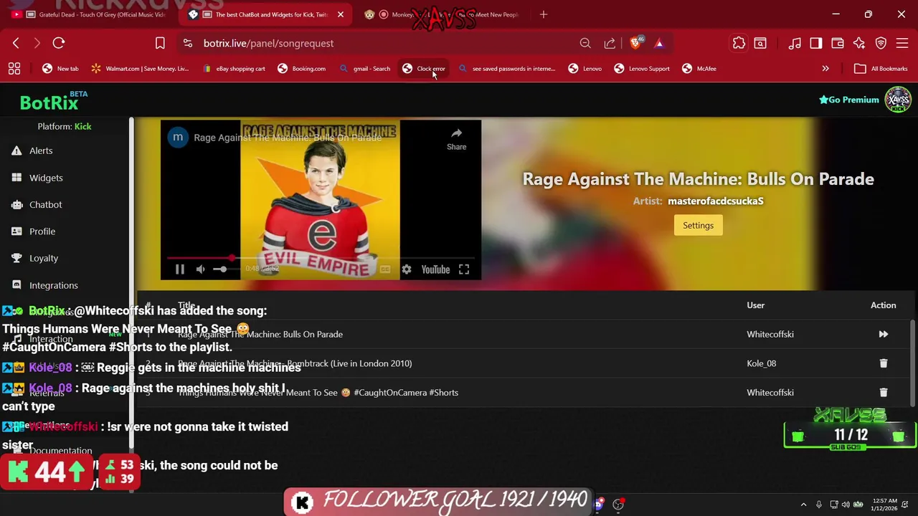Screen dimensions: 918x516
Task: Toggle the browser sidebar panel
Action: point(816,43)
